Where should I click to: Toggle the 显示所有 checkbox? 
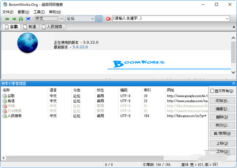(x=213, y=91)
